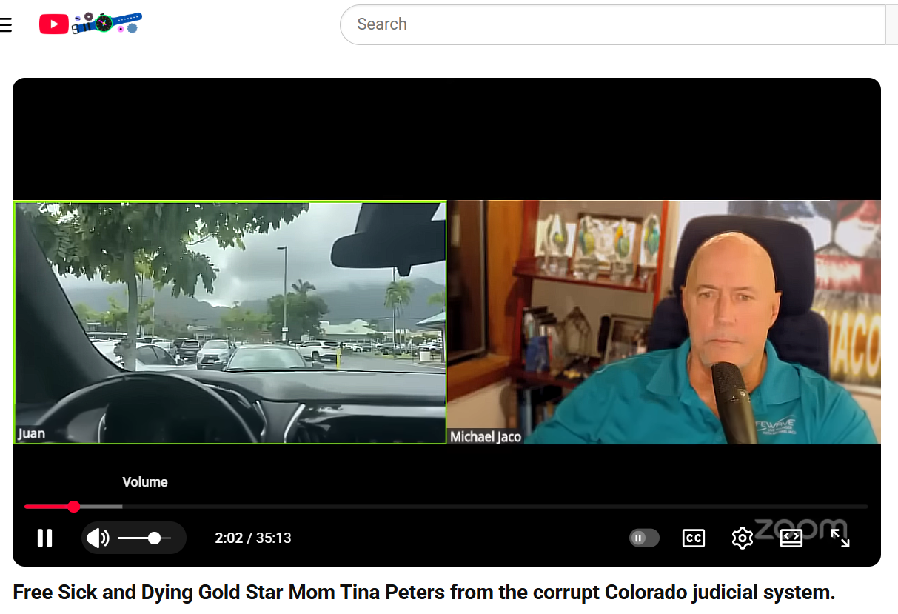Click the volume slider's white handle

[154, 538]
